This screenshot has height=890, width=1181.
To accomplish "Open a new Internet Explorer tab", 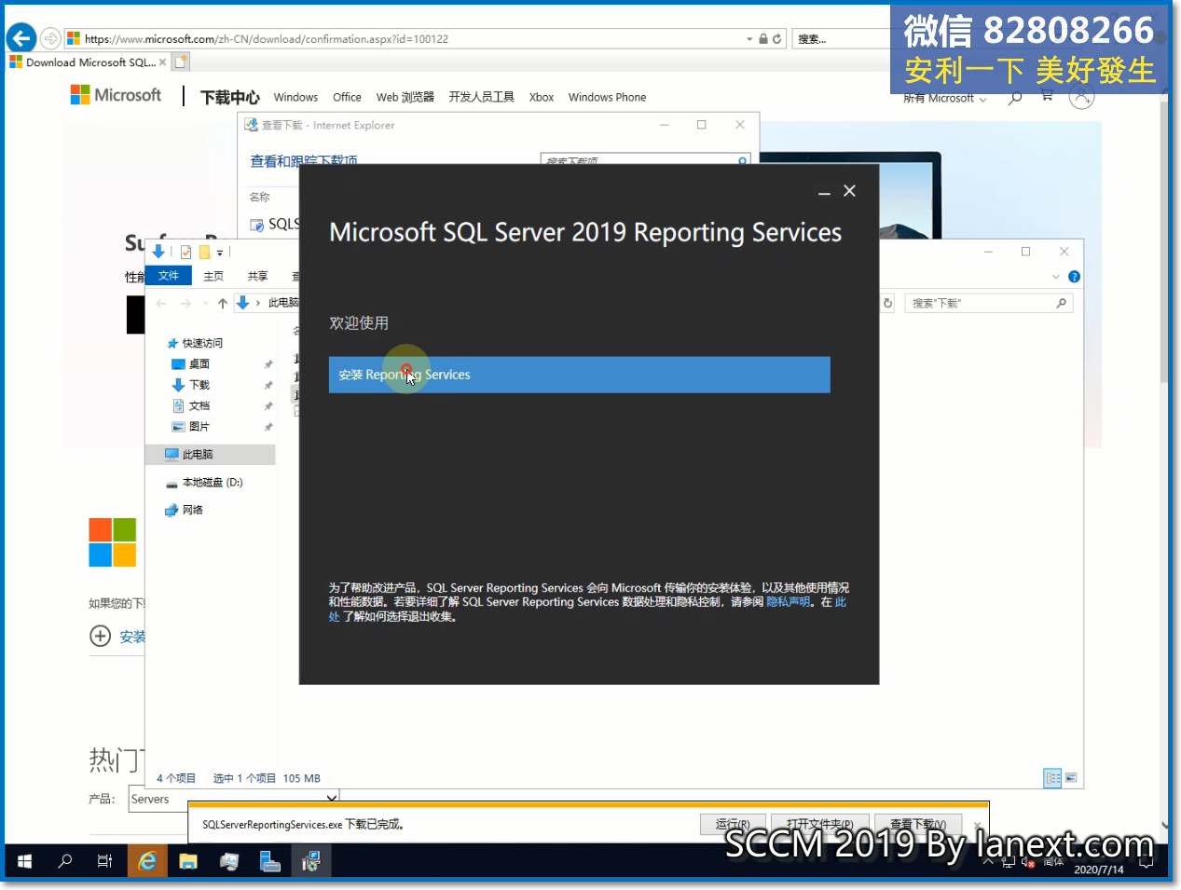I will [x=181, y=62].
